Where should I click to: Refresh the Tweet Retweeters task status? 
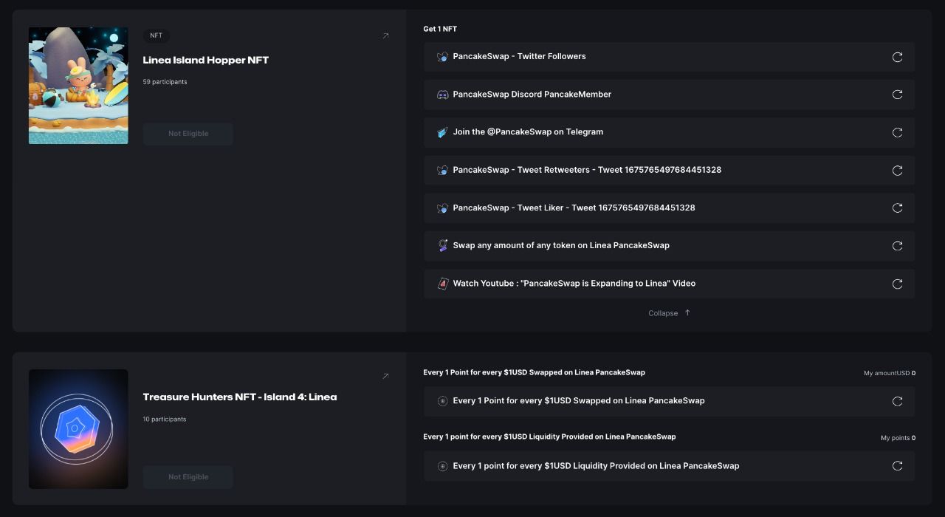pos(897,171)
